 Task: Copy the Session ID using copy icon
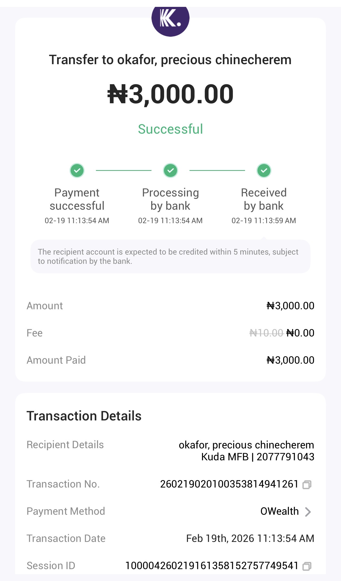[307, 566]
